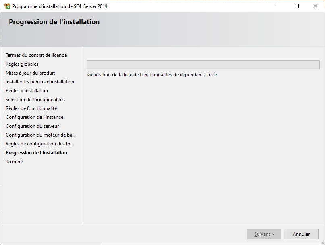325x245 pixels.
Task: Select the installation progress bar
Action: click(203, 65)
